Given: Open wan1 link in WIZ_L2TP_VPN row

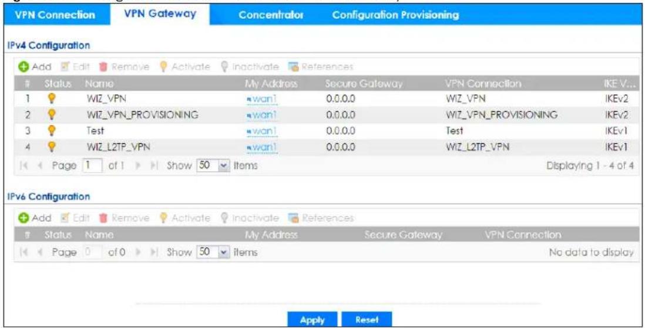Looking at the screenshot, I should tap(262, 147).
